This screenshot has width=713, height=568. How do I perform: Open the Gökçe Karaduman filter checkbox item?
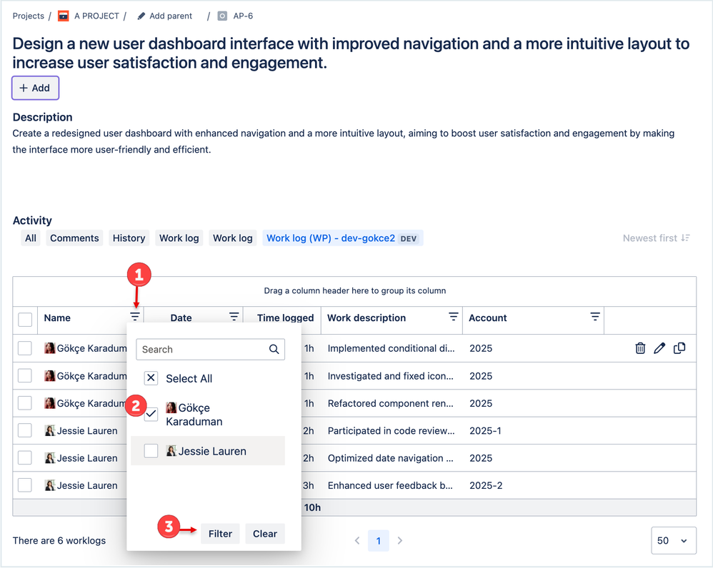click(x=151, y=415)
